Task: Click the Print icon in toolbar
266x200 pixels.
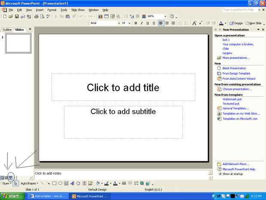Action: pyautogui.click(x=36, y=16)
